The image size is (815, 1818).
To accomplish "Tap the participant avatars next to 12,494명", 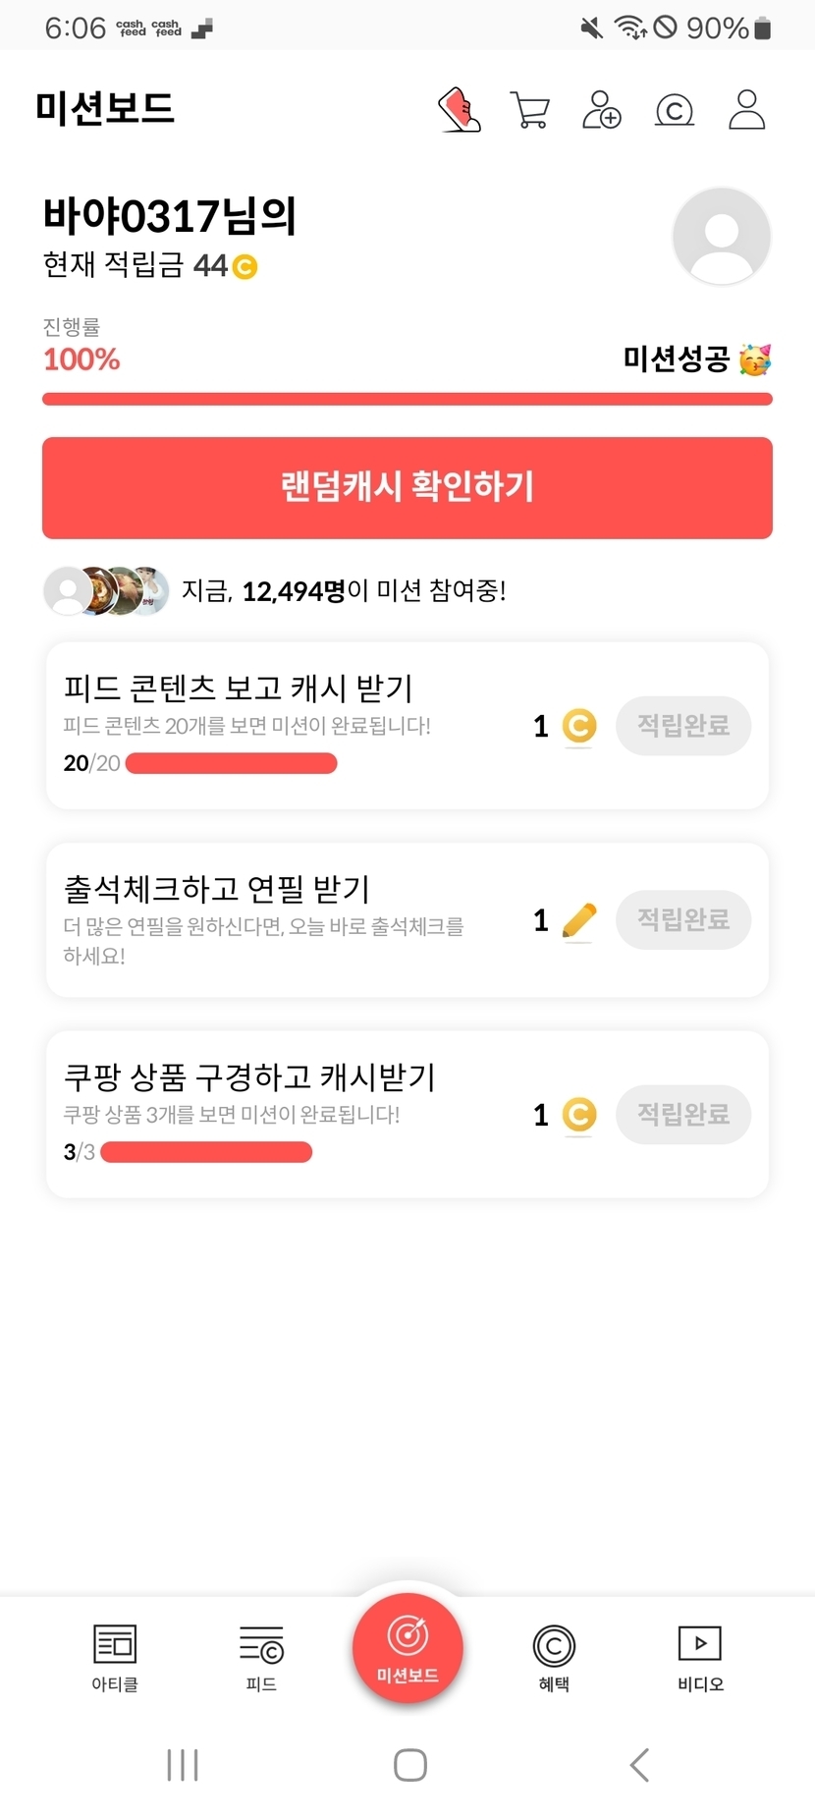I will click(106, 590).
